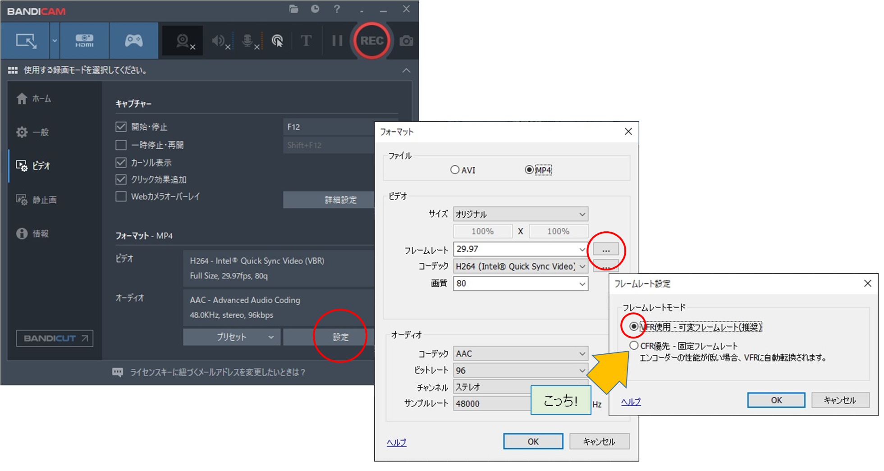Switch to the ホーム sidebar tab
Viewport: 884px width, 471px height.
41,99
